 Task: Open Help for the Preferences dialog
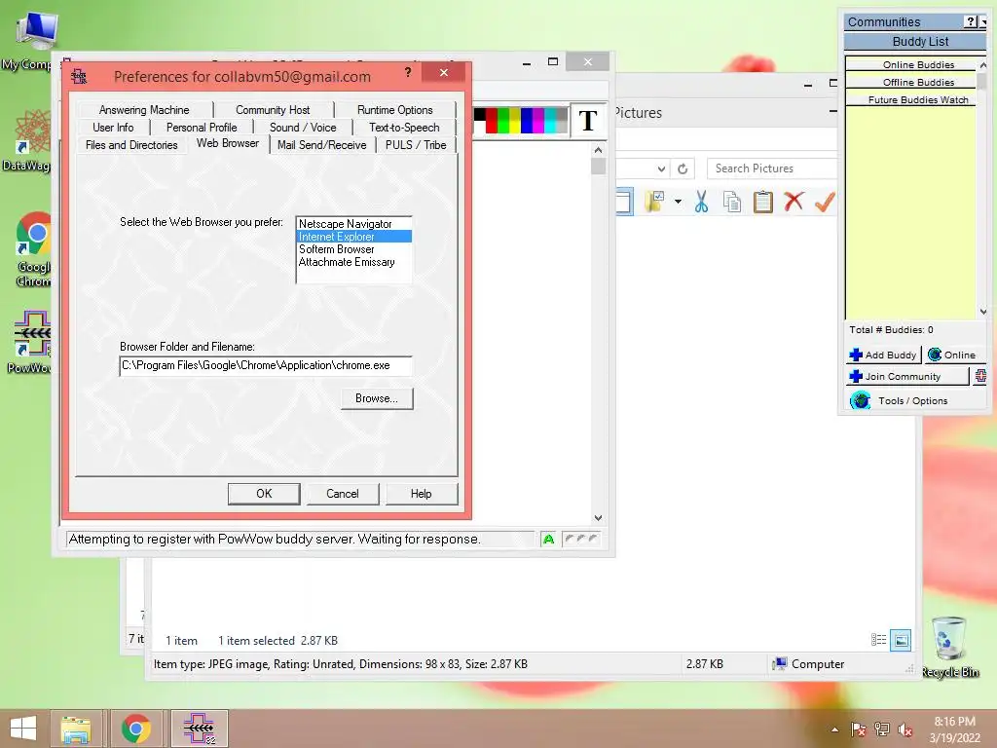pos(421,494)
